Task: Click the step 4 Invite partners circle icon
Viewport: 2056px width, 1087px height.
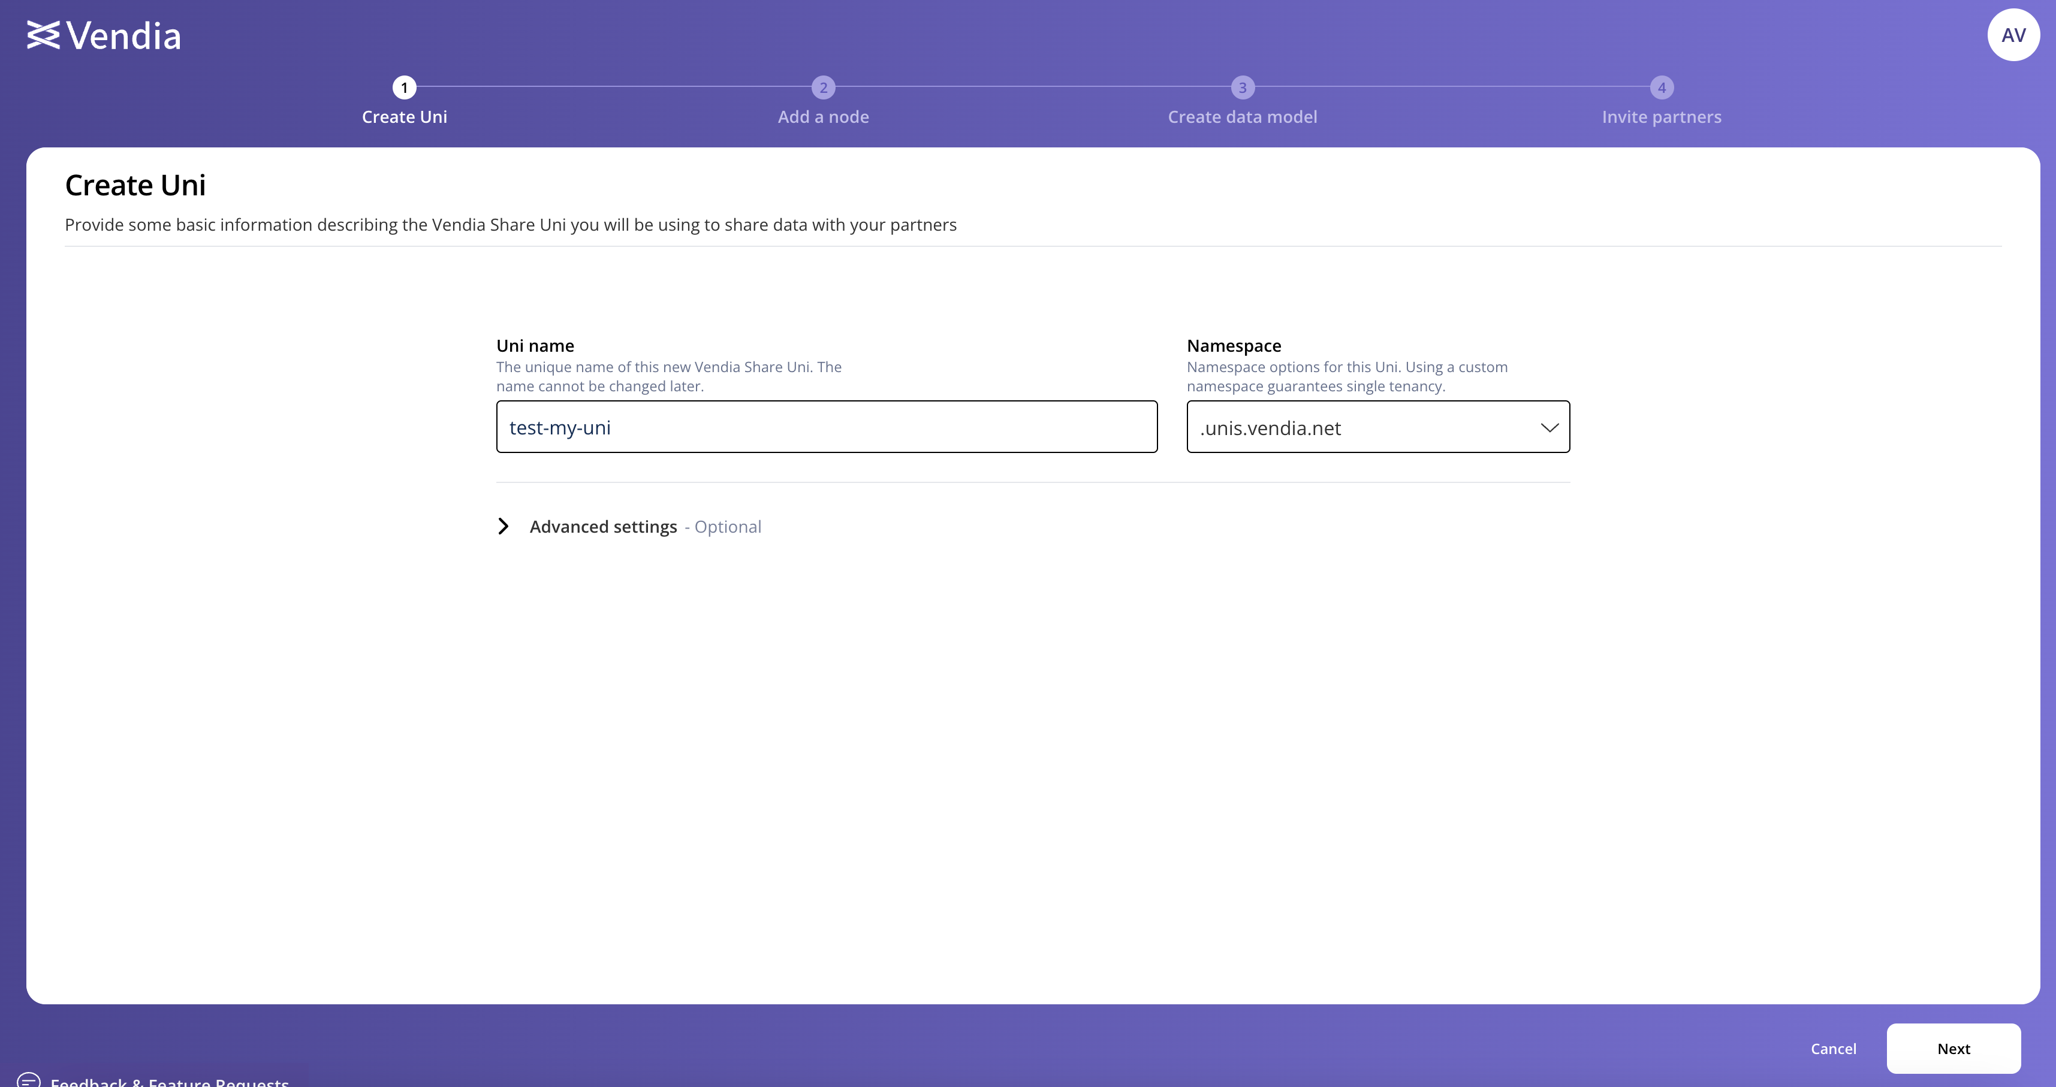Action: click(x=1660, y=87)
